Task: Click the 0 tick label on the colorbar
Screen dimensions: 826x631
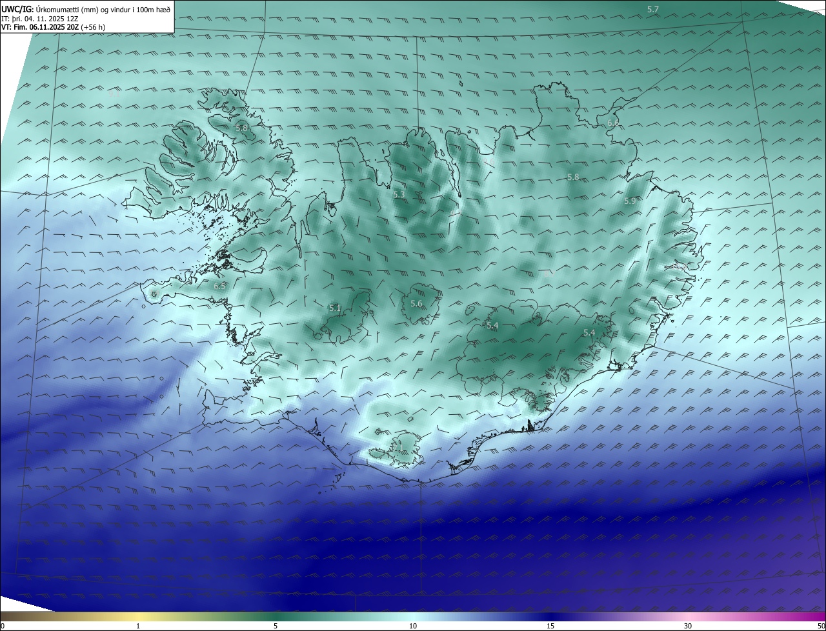Action: pos(3,626)
